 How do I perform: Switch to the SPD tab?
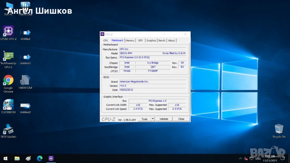click(140, 41)
